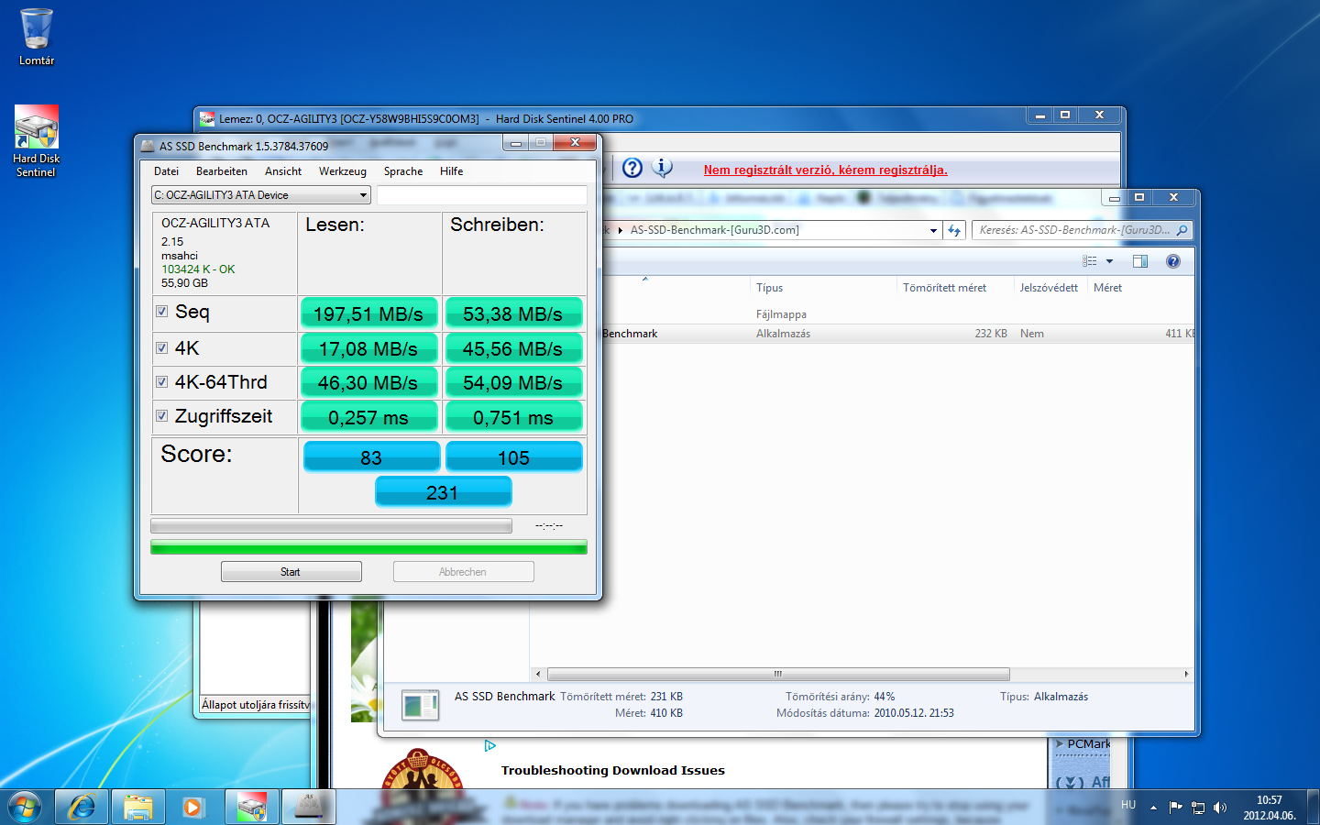The height and width of the screenshot is (825, 1320).
Task: Click the HU language indicator in taskbar
Action: click(1128, 805)
